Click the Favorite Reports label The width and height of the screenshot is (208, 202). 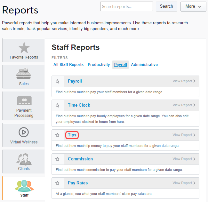pyautogui.click(x=24, y=57)
